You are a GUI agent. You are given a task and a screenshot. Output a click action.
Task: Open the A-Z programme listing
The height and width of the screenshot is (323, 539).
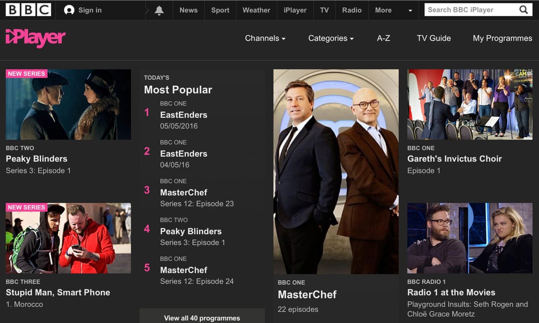point(384,38)
